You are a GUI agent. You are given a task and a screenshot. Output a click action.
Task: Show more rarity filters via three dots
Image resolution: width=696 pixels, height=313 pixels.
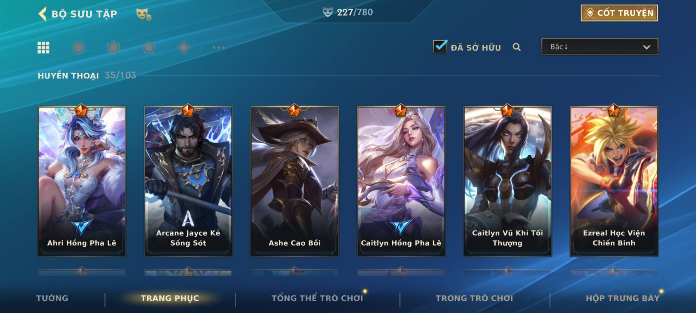click(219, 48)
